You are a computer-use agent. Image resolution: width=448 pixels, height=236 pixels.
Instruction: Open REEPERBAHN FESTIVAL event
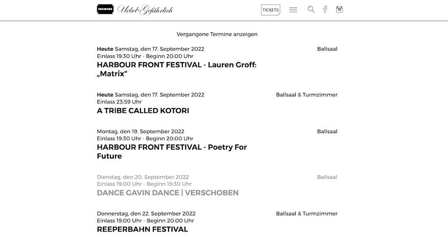click(x=142, y=229)
